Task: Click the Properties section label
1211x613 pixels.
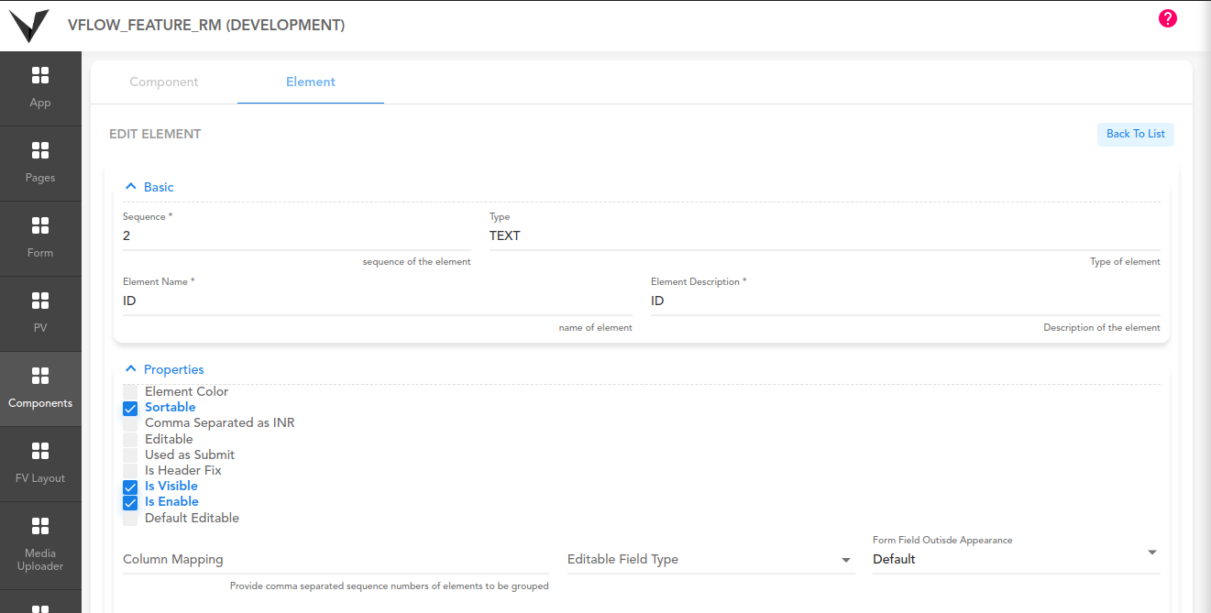Action: pyautogui.click(x=174, y=369)
